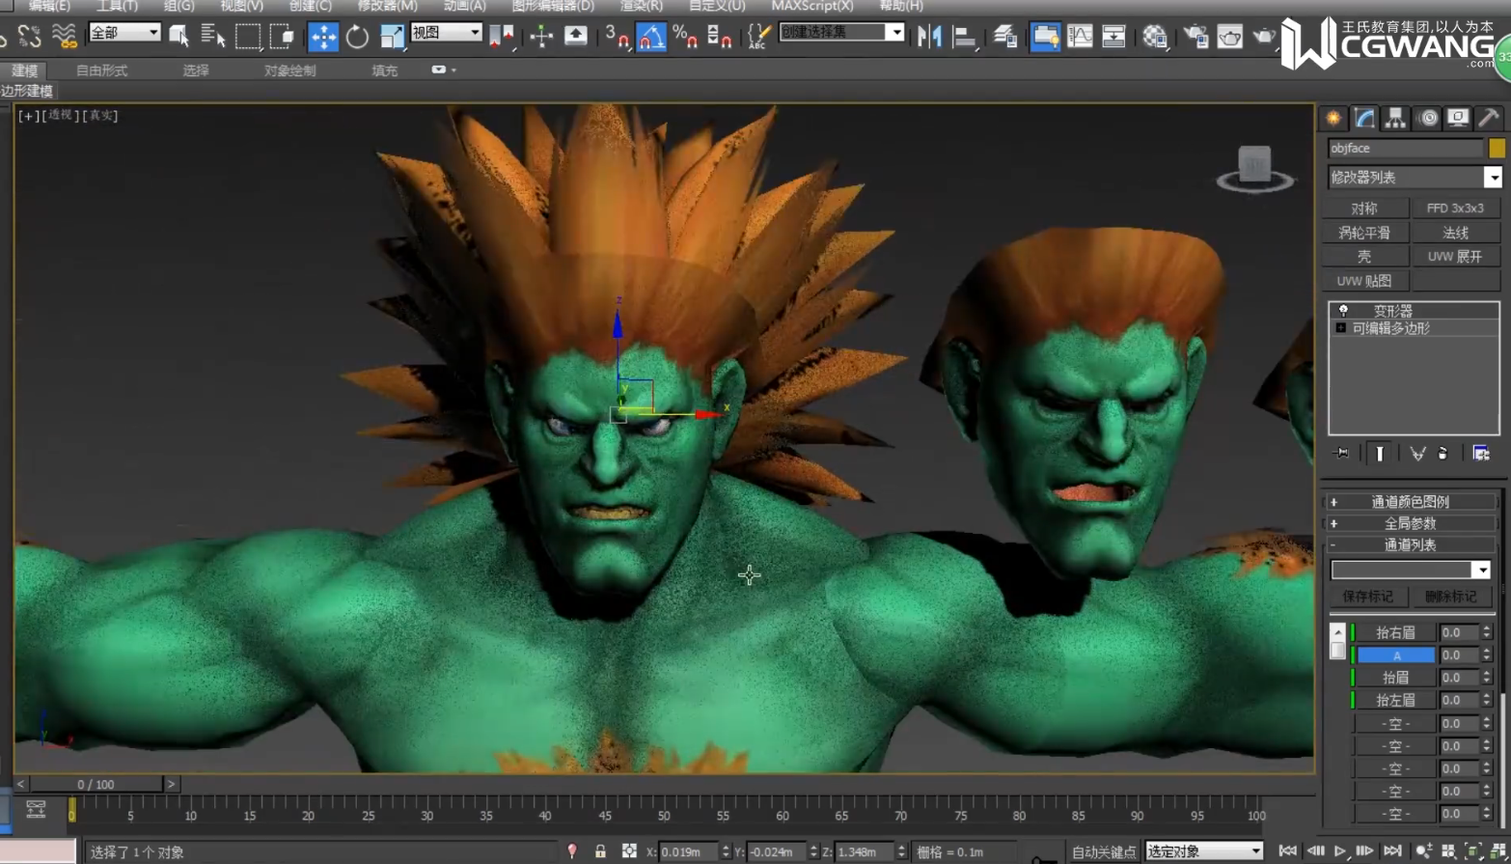This screenshot has height=864, width=1511.
Task: Click object color swatch beside objface
Action: point(1496,148)
